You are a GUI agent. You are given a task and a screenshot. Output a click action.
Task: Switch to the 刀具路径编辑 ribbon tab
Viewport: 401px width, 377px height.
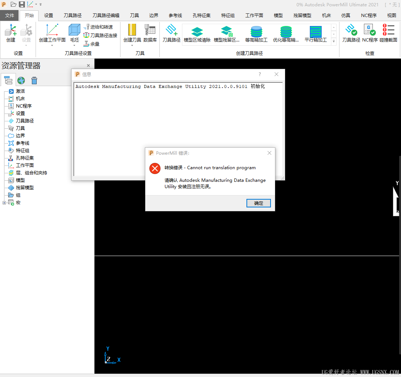[x=106, y=15]
